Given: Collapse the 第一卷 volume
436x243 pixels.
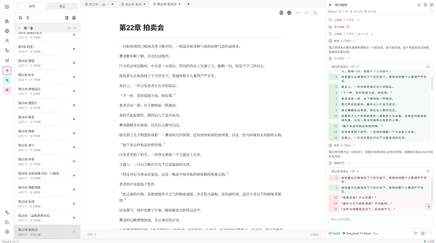Looking at the screenshot, I should pos(20,28).
